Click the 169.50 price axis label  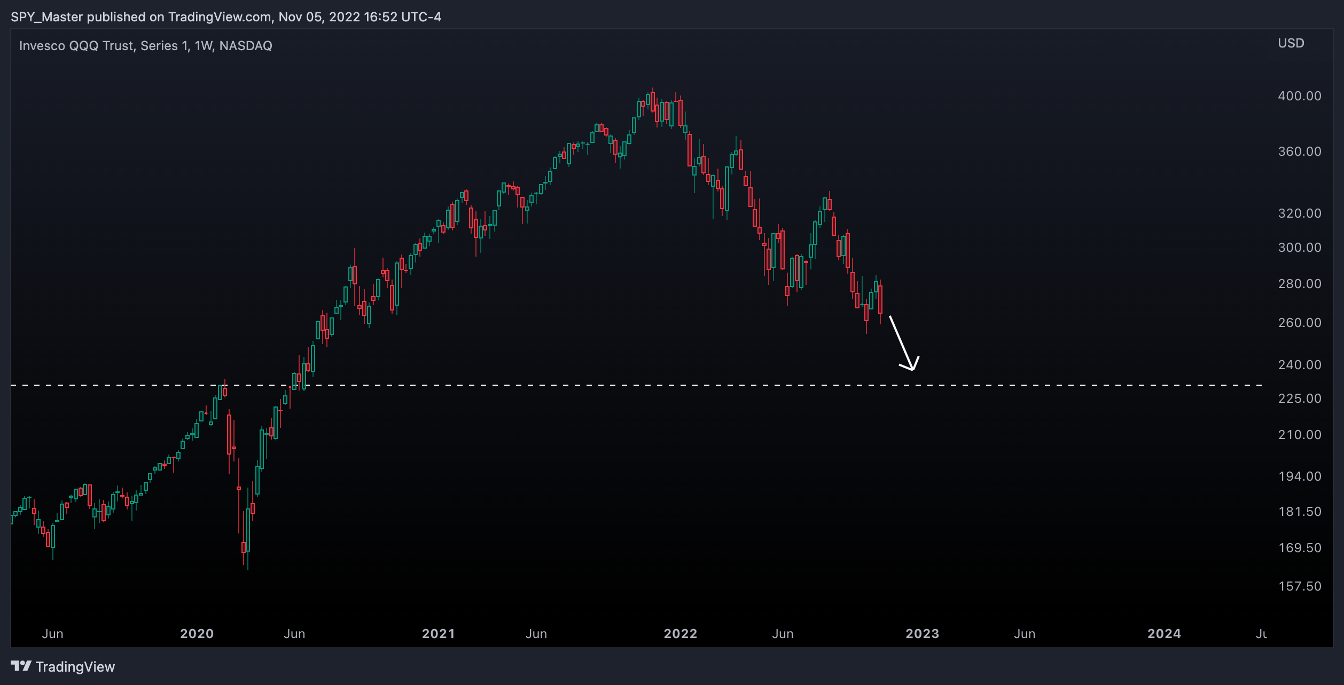coord(1300,548)
